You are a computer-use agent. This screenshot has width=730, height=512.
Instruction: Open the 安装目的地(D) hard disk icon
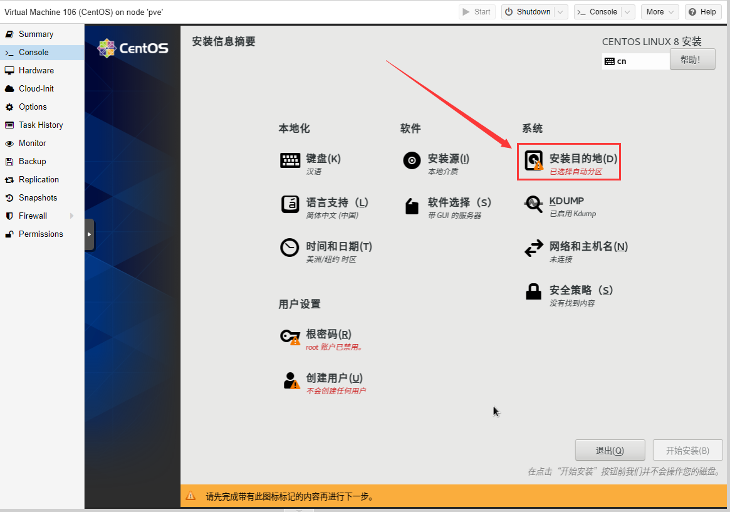pyautogui.click(x=534, y=160)
